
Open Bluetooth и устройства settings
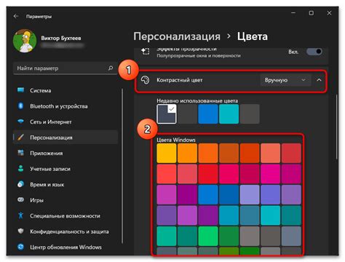[66, 106]
